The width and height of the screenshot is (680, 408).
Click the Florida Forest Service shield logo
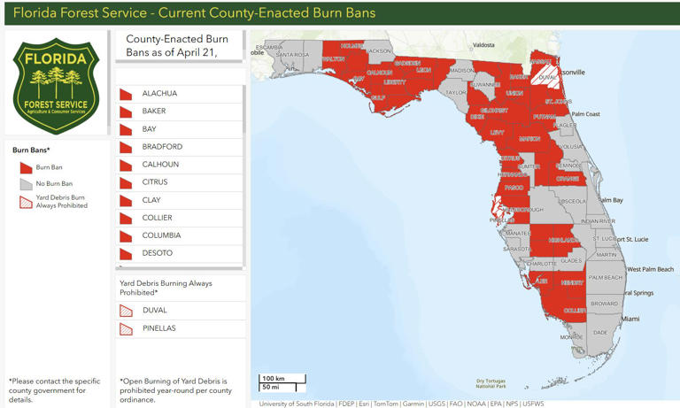click(57, 86)
